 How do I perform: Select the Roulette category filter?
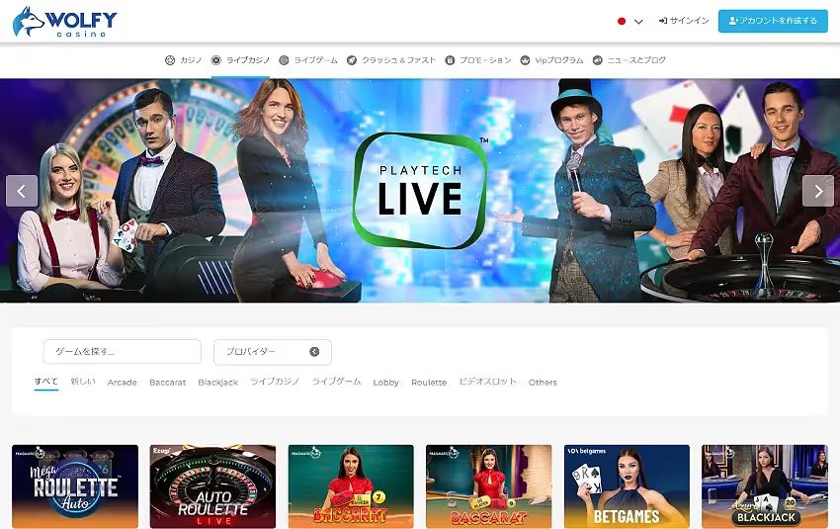coord(429,383)
